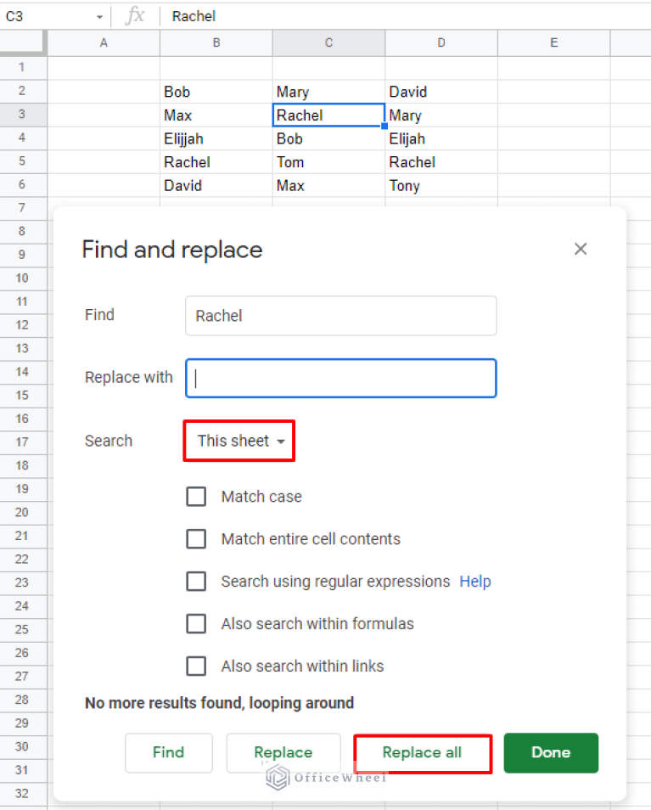This screenshot has height=810, width=651.
Task: Click into the Replace with input field
Action: click(340, 379)
